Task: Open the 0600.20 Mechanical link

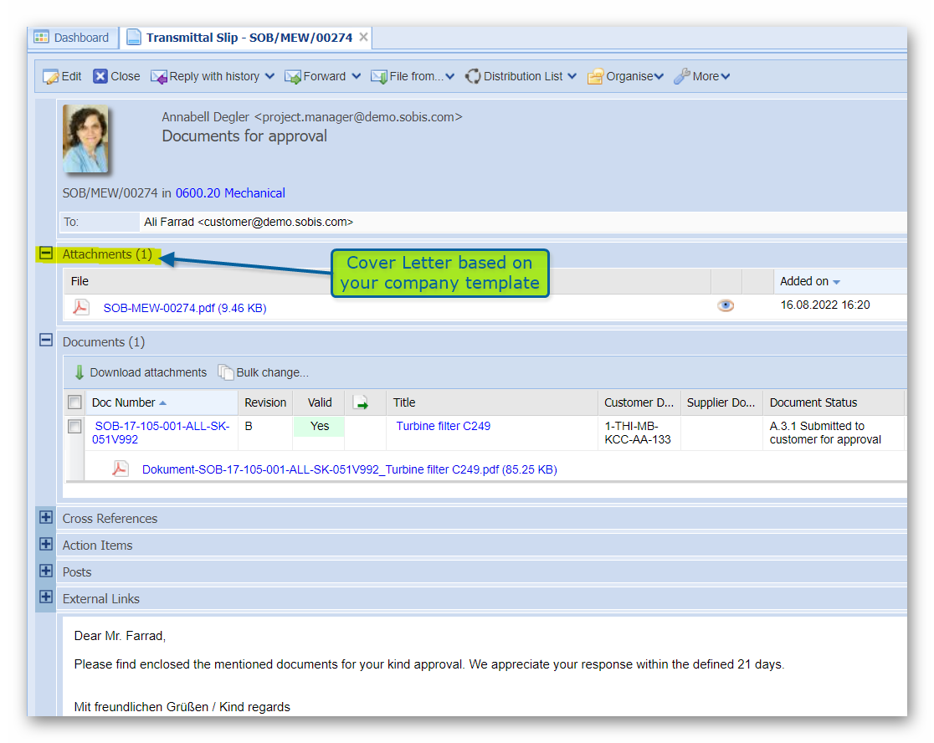Action: (230, 193)
